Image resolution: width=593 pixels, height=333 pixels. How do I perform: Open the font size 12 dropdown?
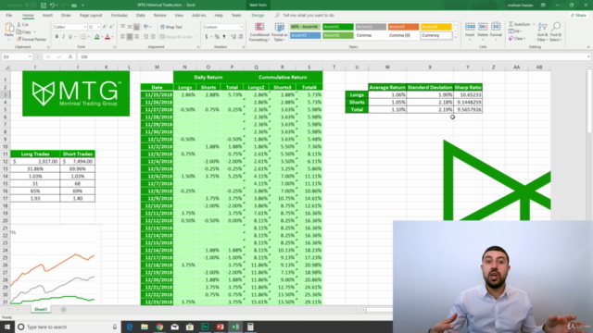98,27
